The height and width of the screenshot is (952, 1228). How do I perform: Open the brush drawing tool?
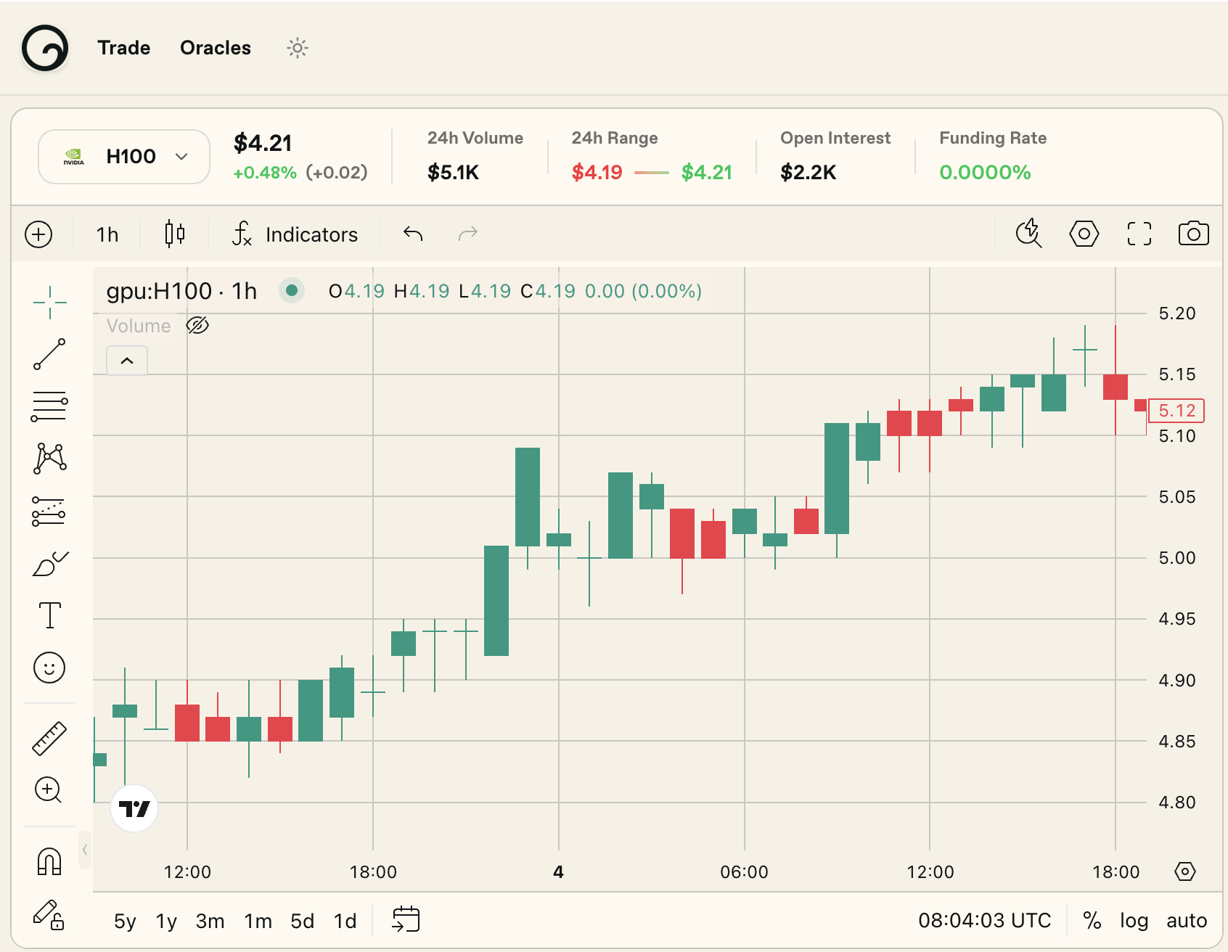point(49,564)
